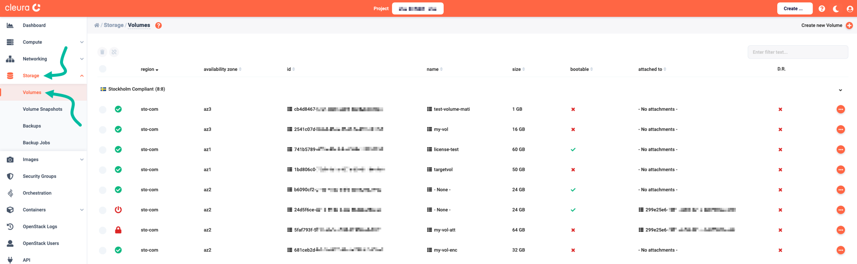Image resolution: width=857 pixels, height=264 pixels.
Task: Expand the Containers menu chevron
Action: pyautogui.click(x=82, y=210)
